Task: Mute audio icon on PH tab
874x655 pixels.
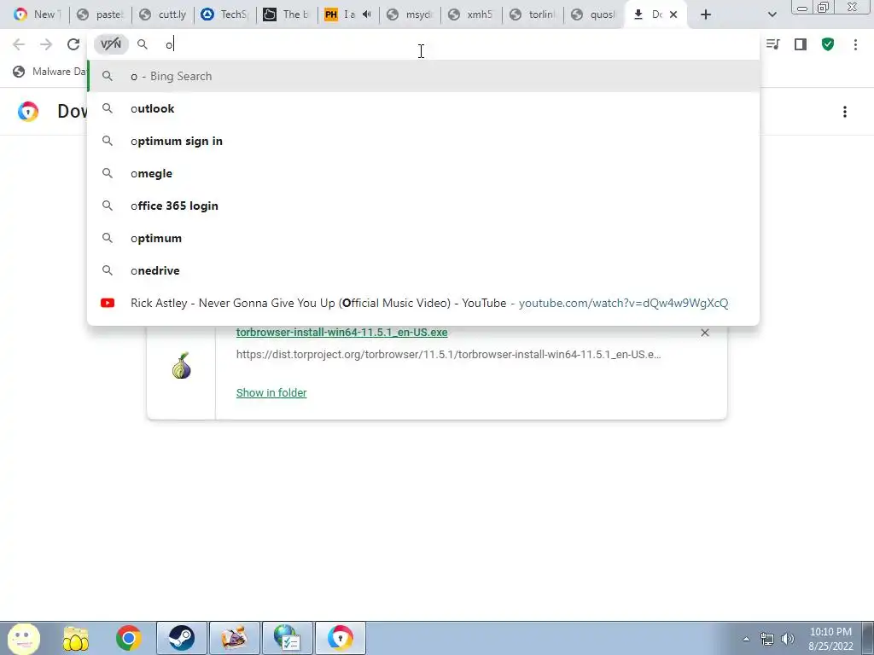Action: pyautogui.click(x=367, y=14)
